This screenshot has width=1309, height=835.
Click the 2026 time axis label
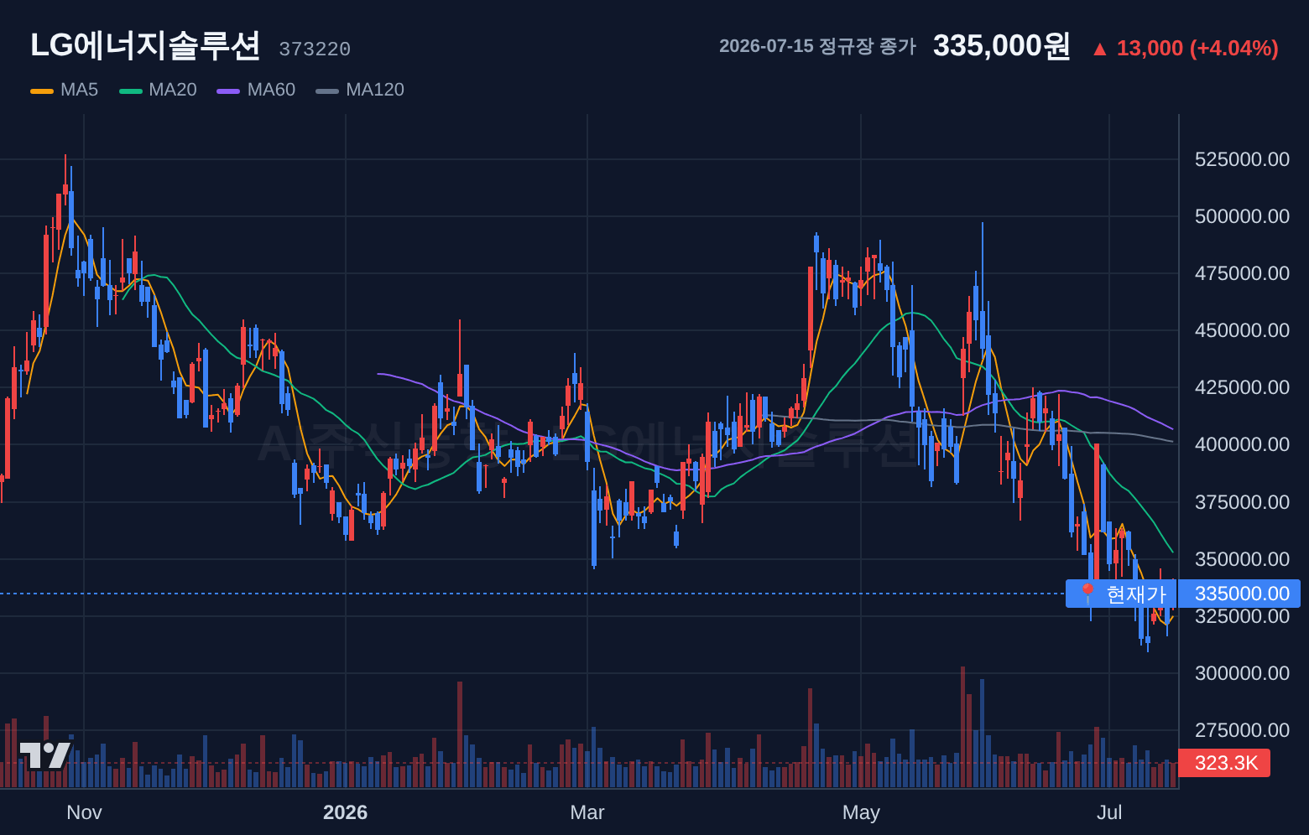(345, 812)
